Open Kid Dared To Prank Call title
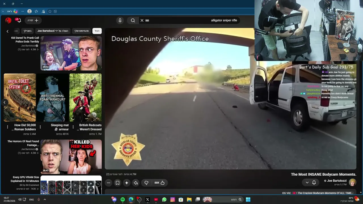Screen dimensions: 363x204 (x=25, y=40)
